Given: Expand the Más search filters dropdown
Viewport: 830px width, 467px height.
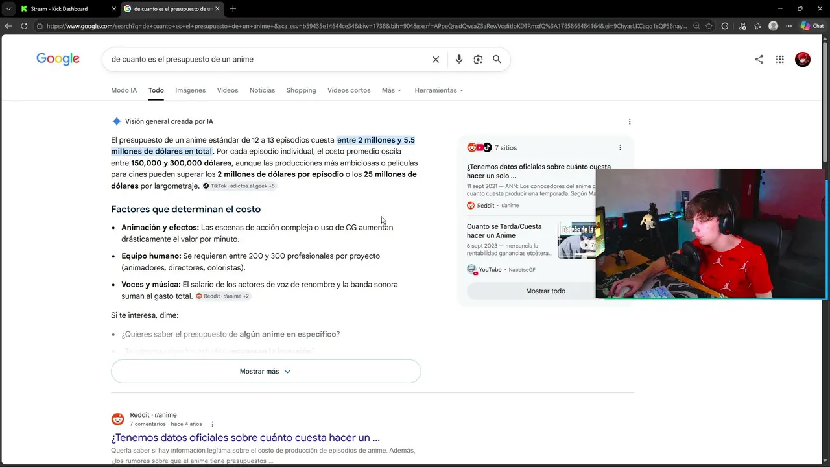Looking at the screenshot, I should coord(392,90).
